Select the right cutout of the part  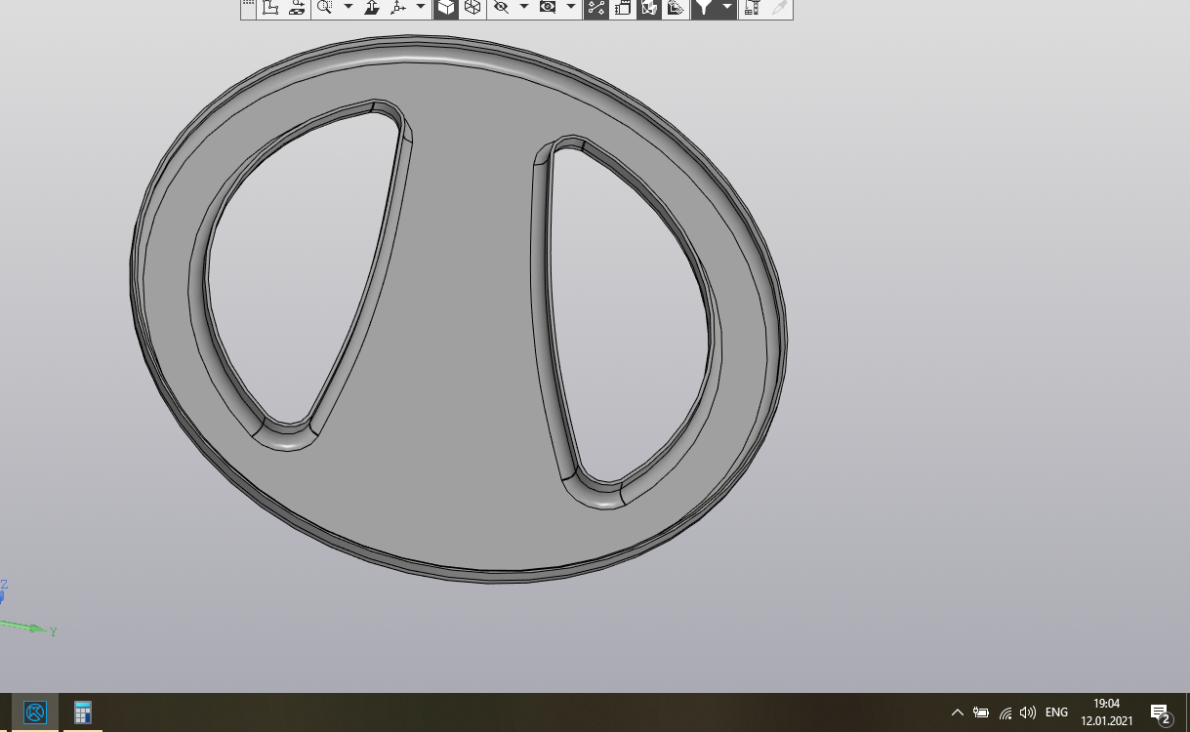pyautogui.click(x=628, y=323)
